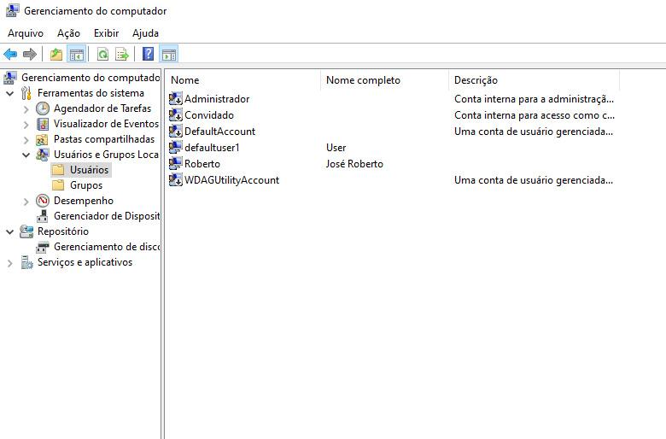
Task: Click the Gerenciamento do computador title bar icon
Action: (x=12, y=10)
